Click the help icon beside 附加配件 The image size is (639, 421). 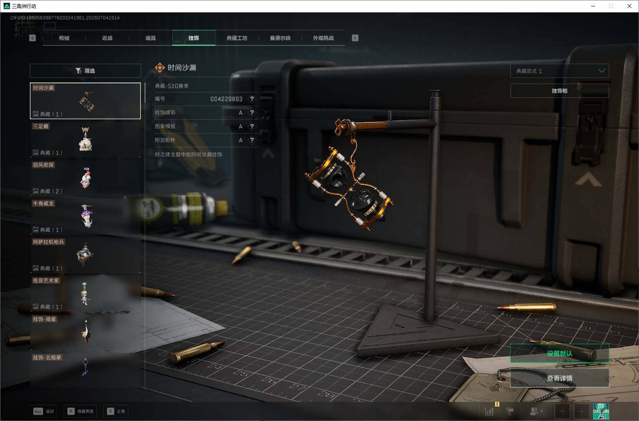pos(252,140)
